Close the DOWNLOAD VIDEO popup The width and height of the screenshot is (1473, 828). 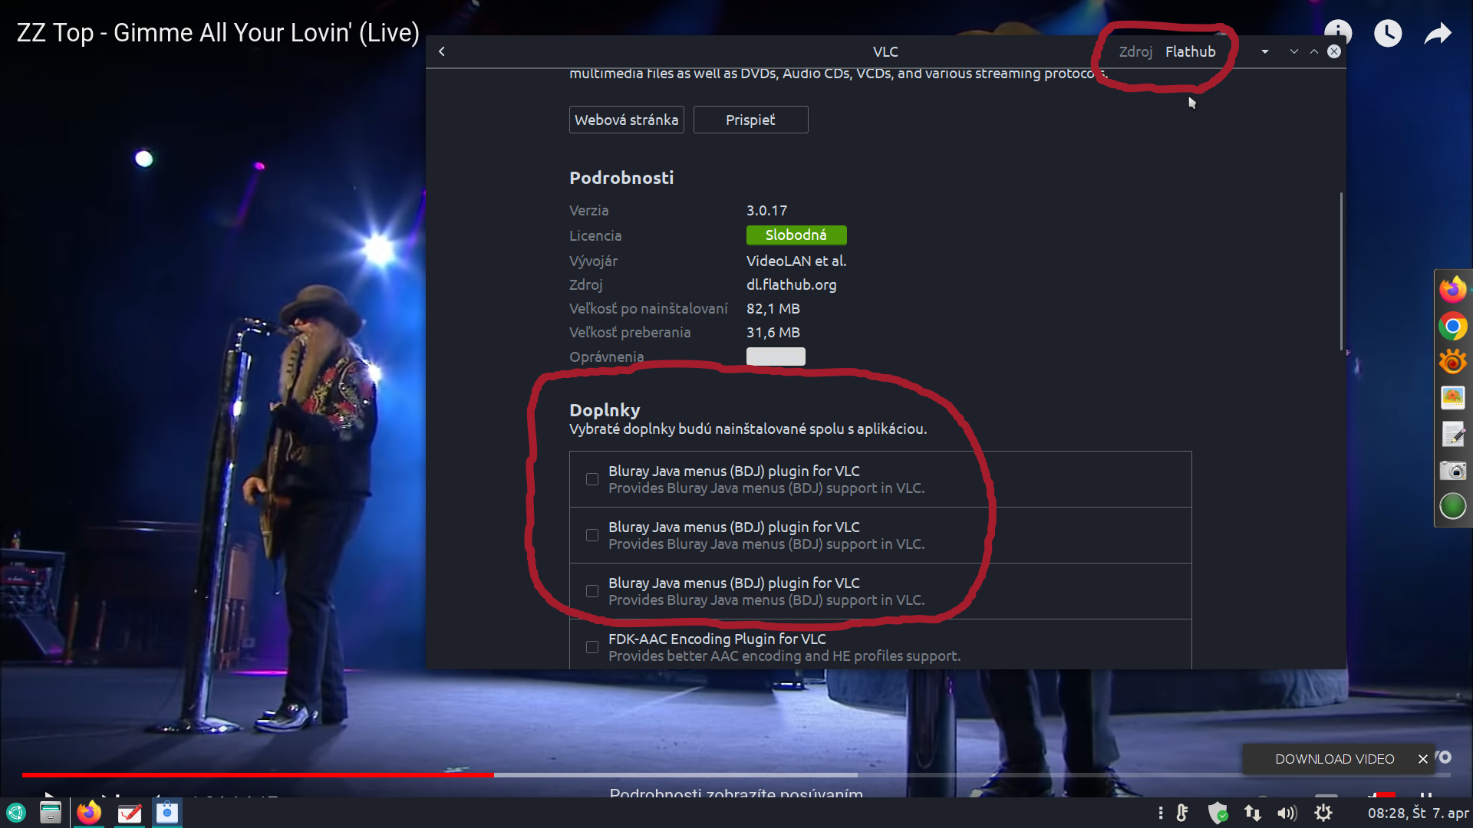pyautogui.click(x=1422, y=759)
